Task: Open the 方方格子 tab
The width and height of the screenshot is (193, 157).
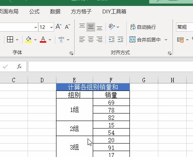Action: pyautogui.click(x=81, y=11)
